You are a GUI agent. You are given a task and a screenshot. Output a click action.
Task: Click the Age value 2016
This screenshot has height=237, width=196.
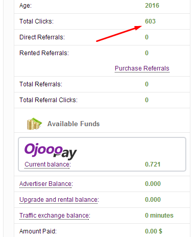[x=152, y=6]
